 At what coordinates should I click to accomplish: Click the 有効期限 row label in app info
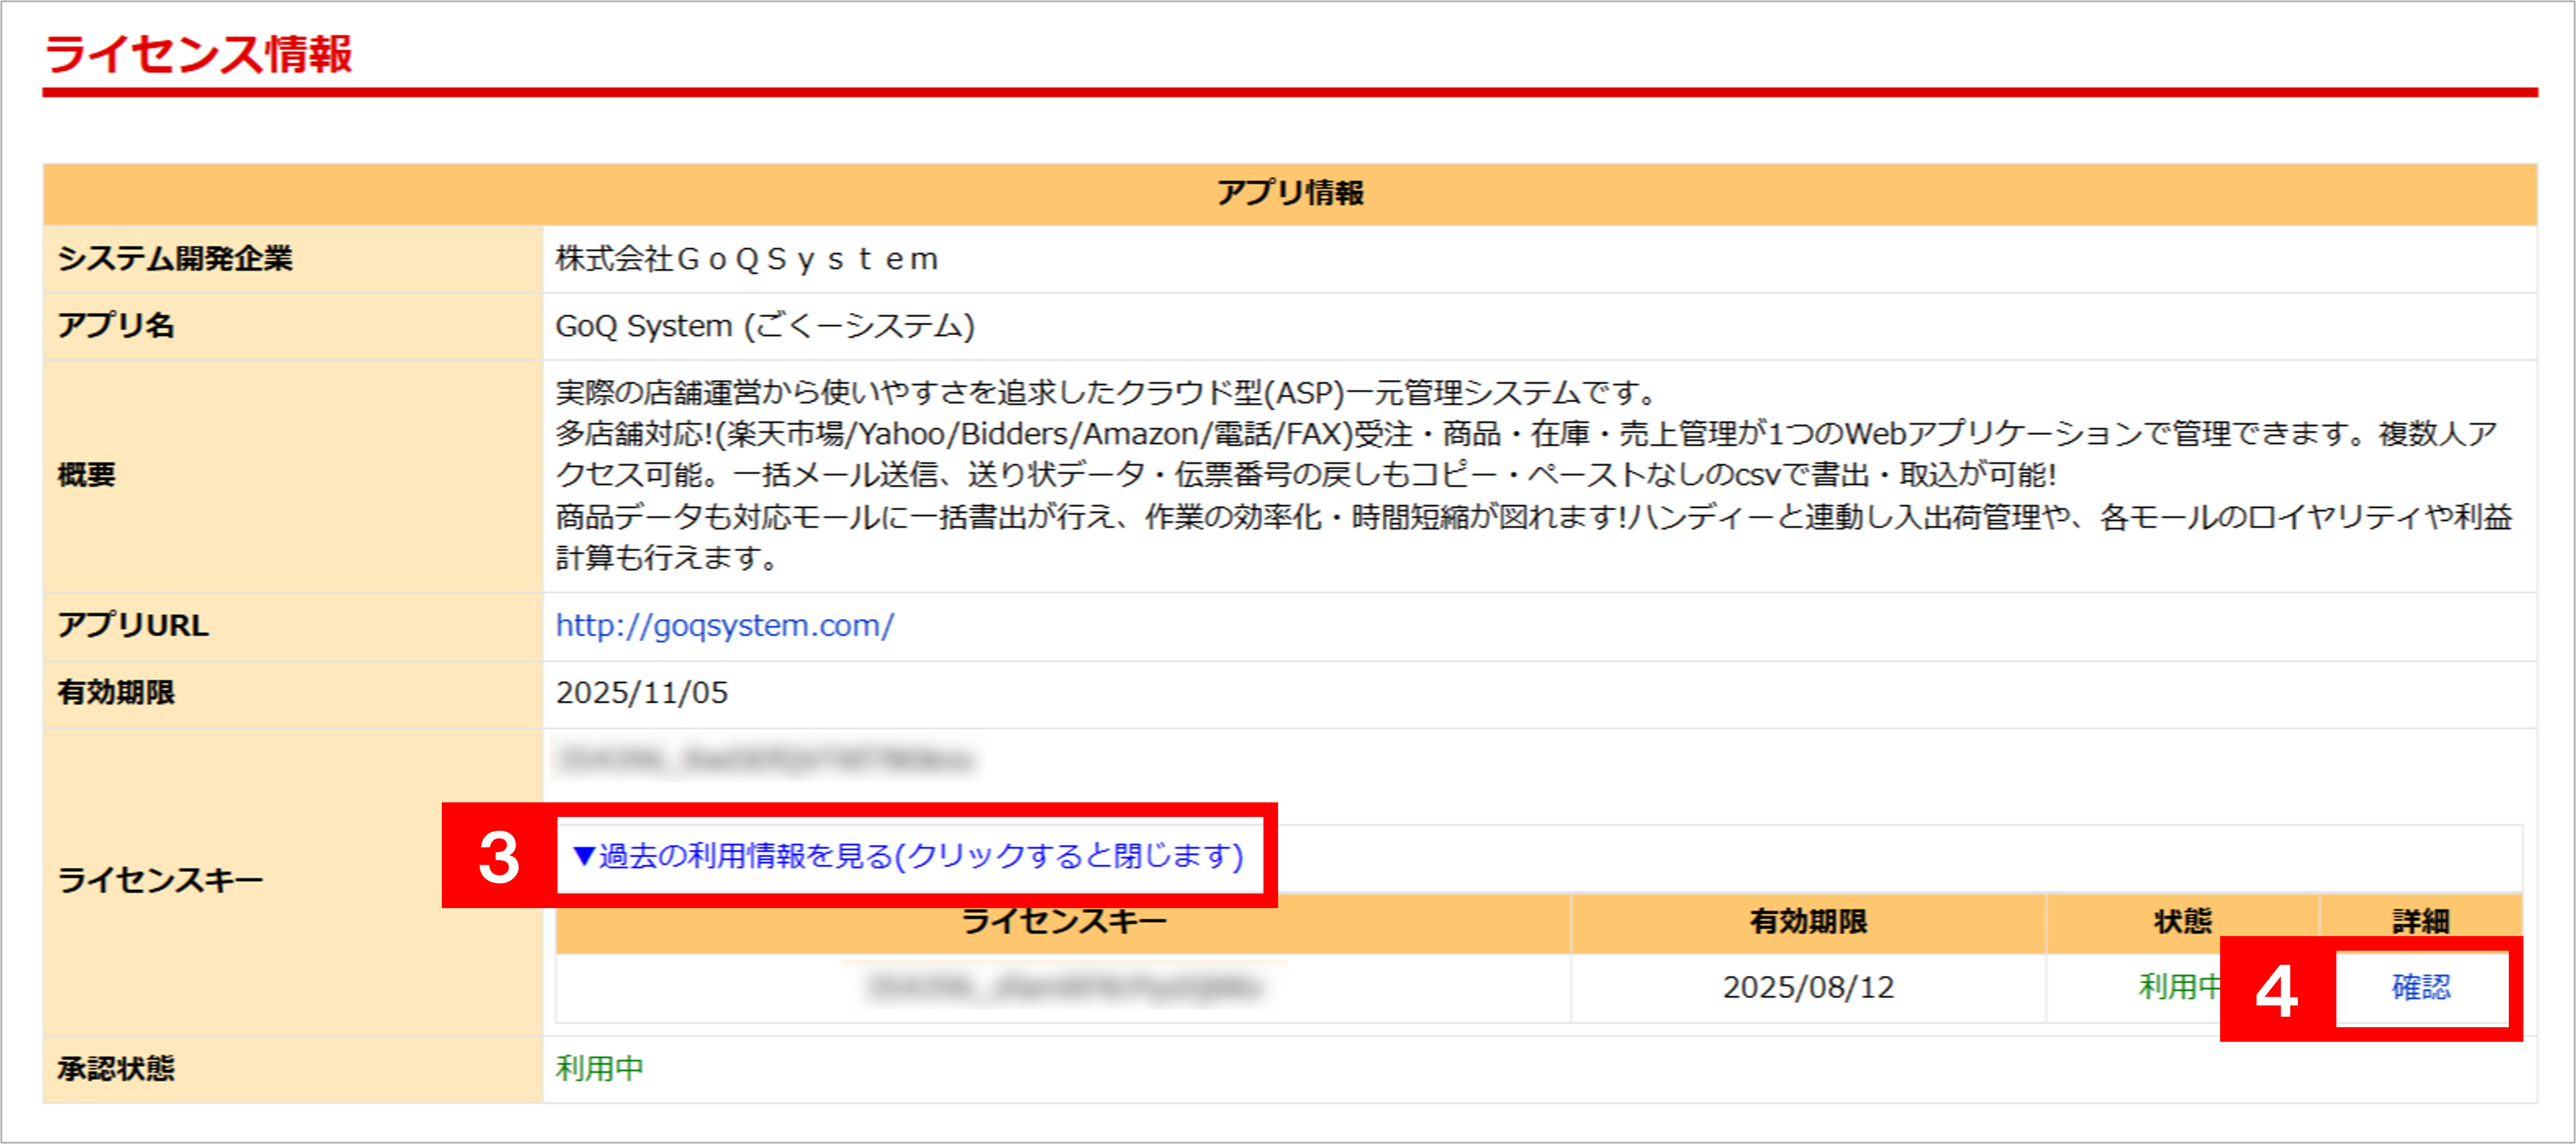[x=116, y=693]
